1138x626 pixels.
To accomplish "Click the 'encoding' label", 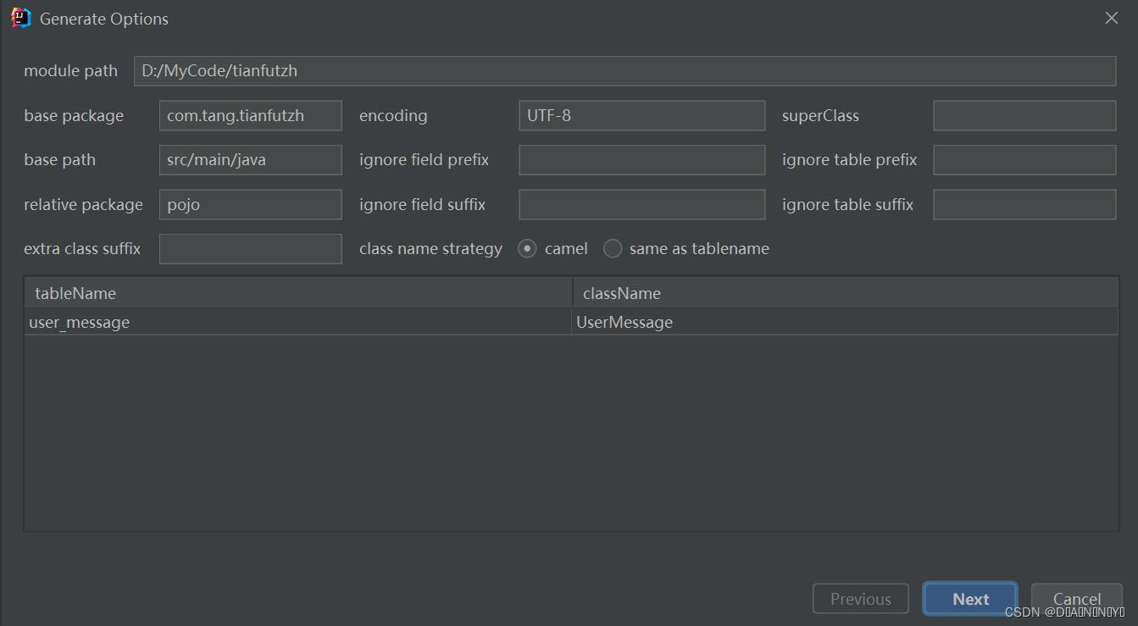I will pyautogui.click(x=393, y=116).
